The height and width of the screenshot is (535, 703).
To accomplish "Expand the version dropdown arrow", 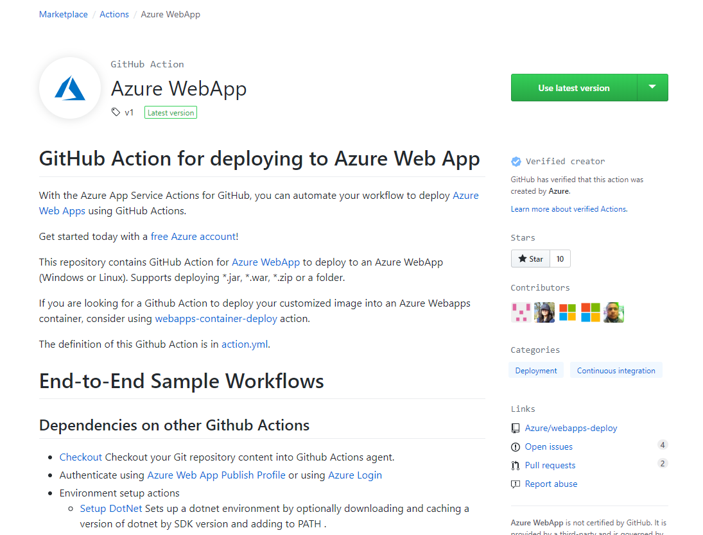I will tap(652, 87).
